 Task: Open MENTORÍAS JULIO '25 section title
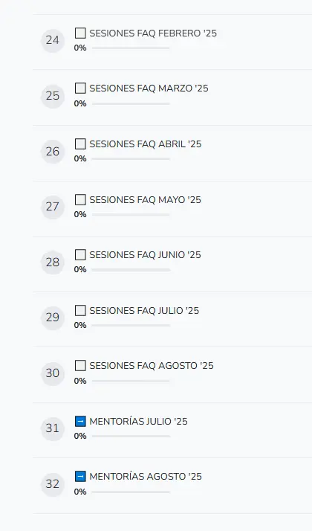coord(138,421)
